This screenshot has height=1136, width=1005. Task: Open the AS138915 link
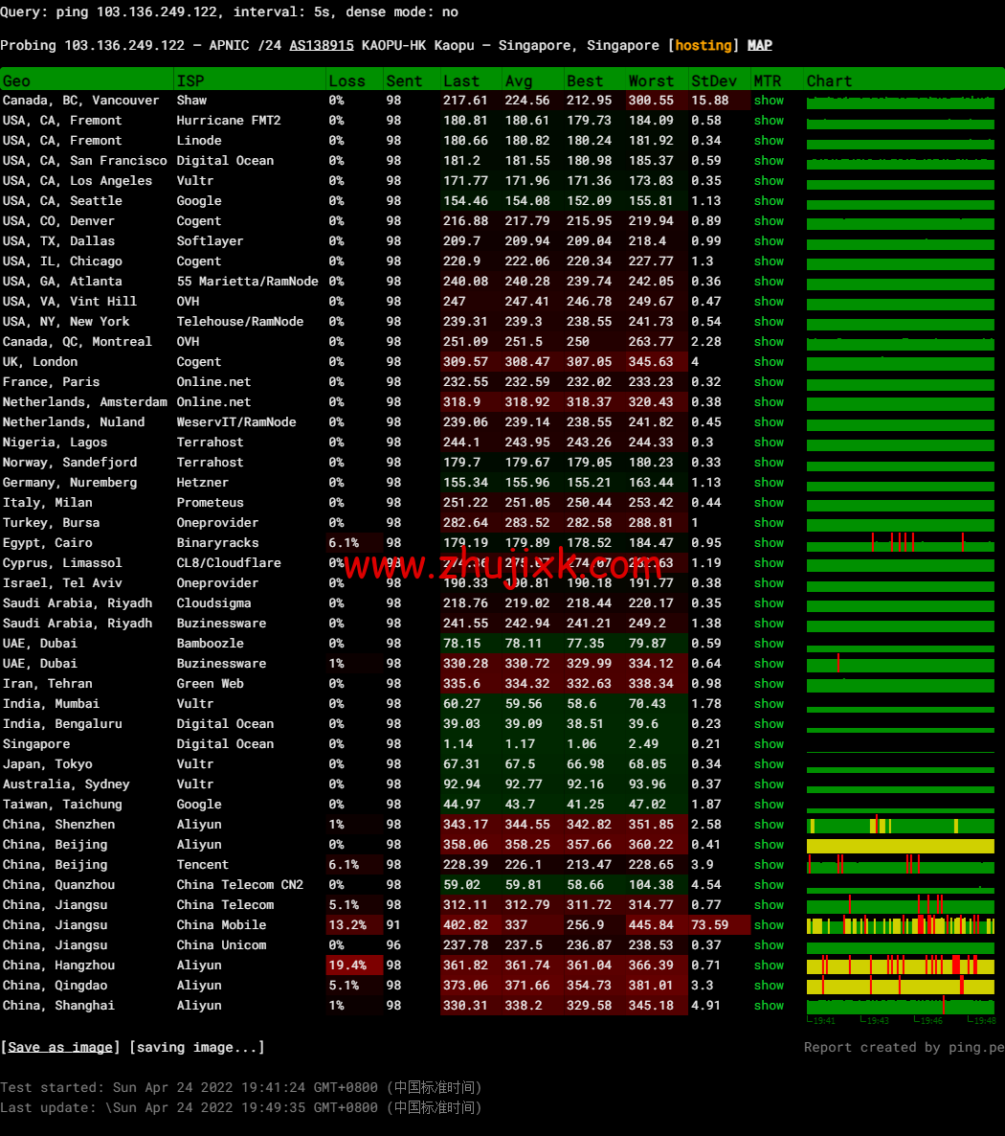tap(322, 46)
